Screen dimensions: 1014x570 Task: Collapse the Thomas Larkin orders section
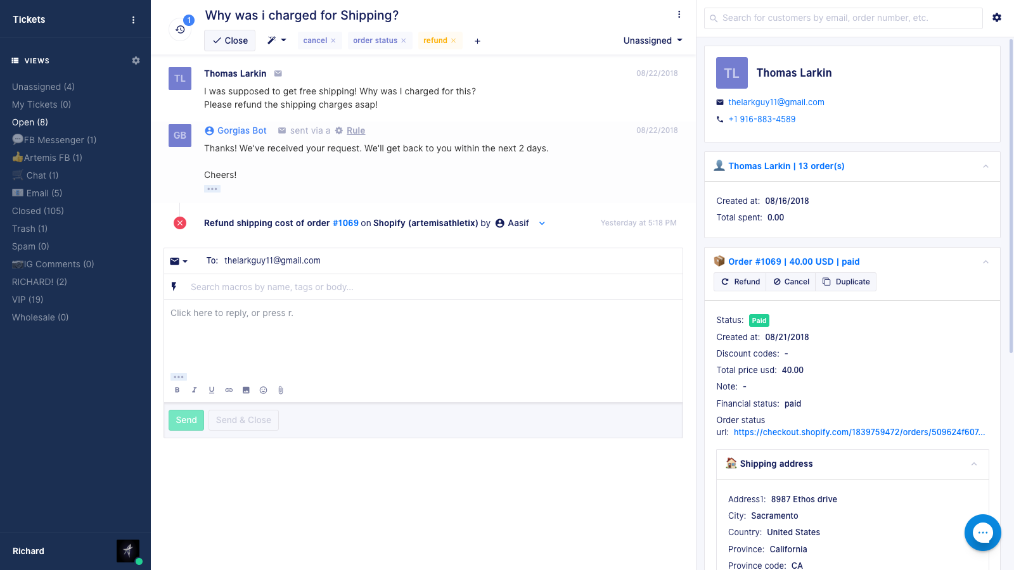coord(985,166)
